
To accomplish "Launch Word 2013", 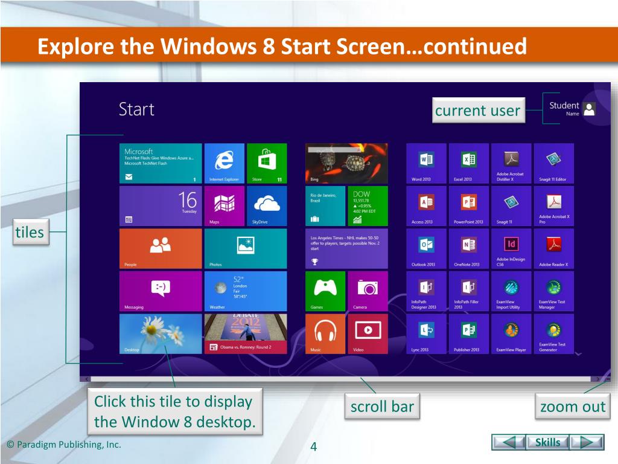I will click(x=427, y=163).
